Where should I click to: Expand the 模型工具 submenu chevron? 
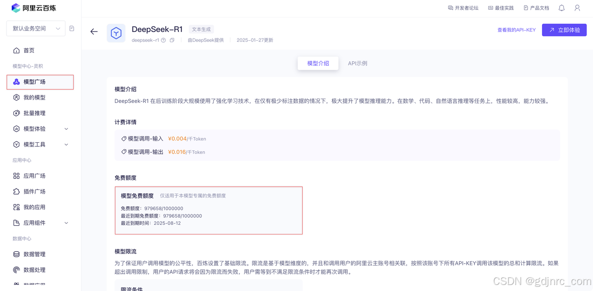point(66,145)
